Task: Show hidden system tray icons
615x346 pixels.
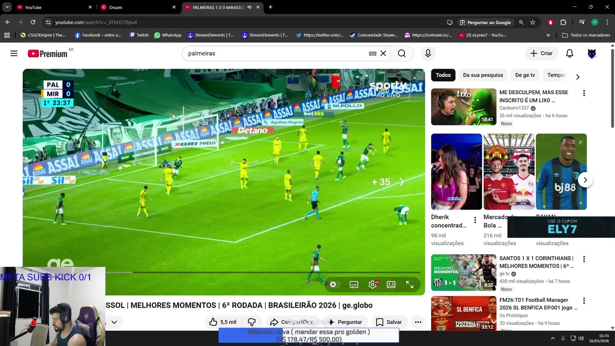Action: coord(553,338)
